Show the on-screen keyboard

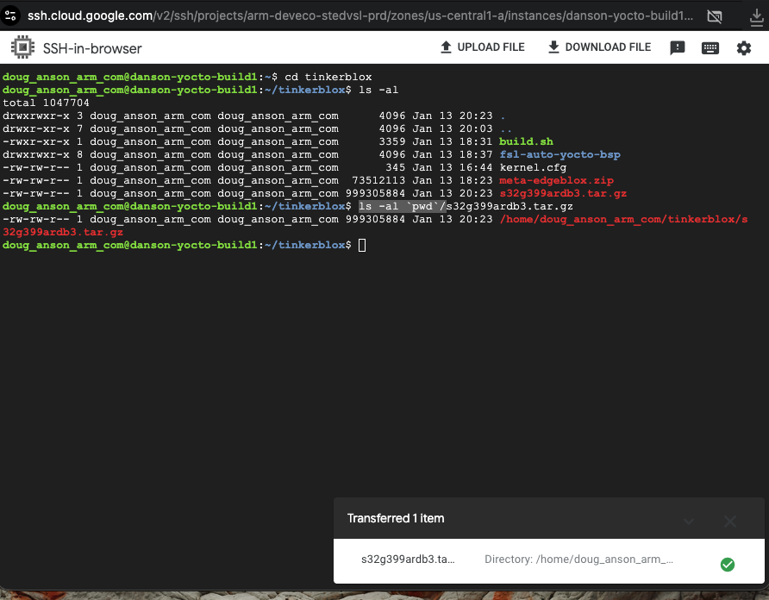(x=710, y=47)
